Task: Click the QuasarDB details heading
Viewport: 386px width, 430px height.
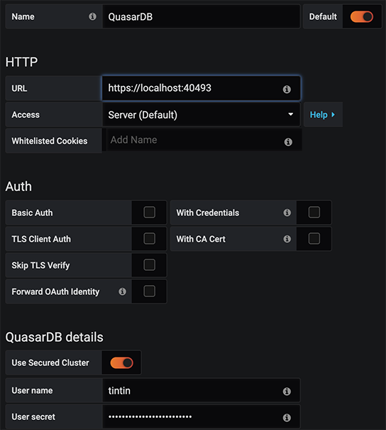Action: (55, 337)
